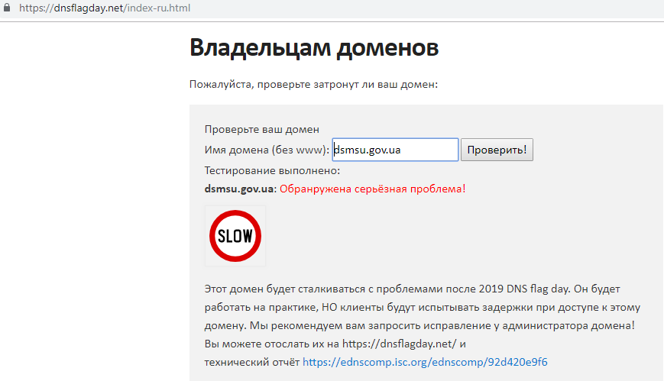Open the ednscomp.isc.org technical report link
Viewport: 664px width, 381px height.
[x=425, y=361]
